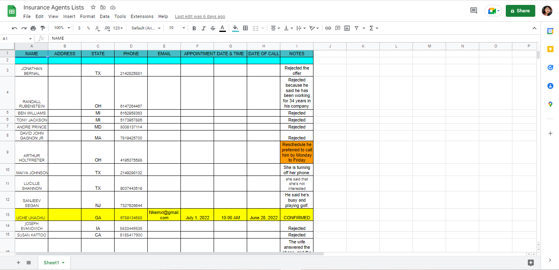Open the font family dropdown
Image resolution: width=559 pixels, height=270 pixels.
coord(146,28)
